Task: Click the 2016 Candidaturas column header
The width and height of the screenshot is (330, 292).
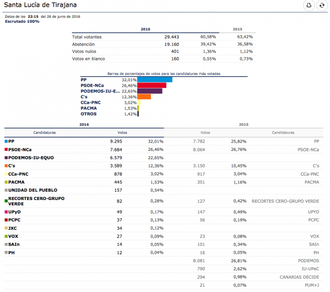Action: (x=44, y=132)
